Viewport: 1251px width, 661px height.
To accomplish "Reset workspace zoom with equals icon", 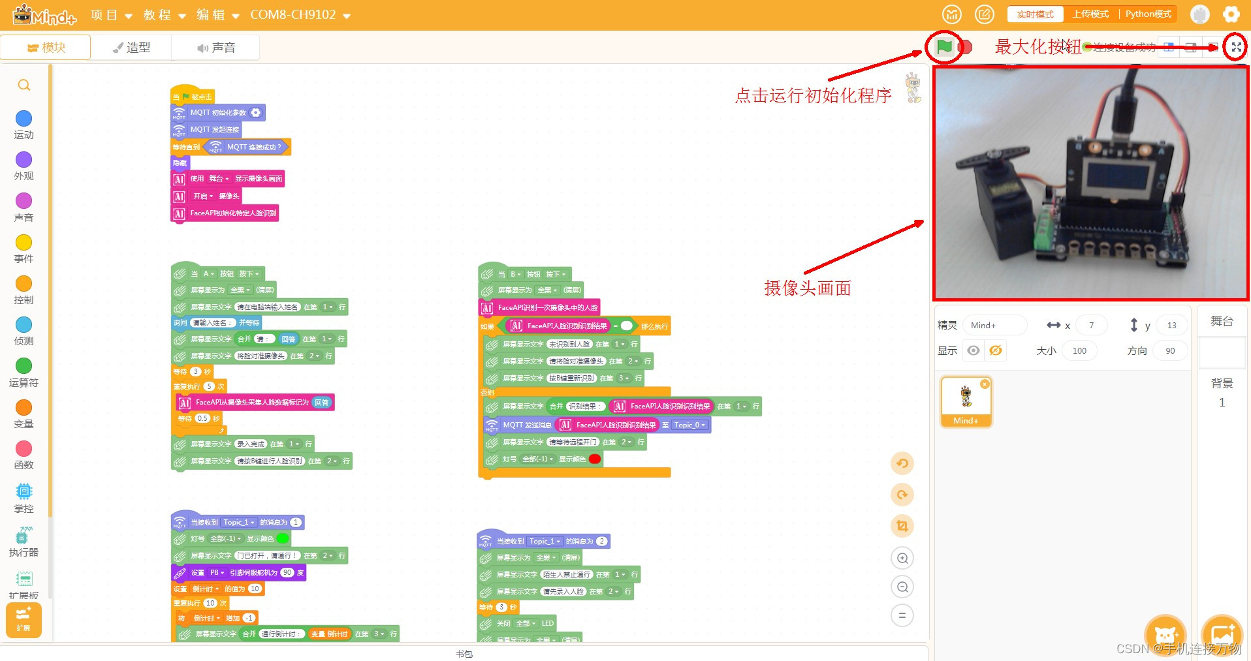I will [902, 615].
